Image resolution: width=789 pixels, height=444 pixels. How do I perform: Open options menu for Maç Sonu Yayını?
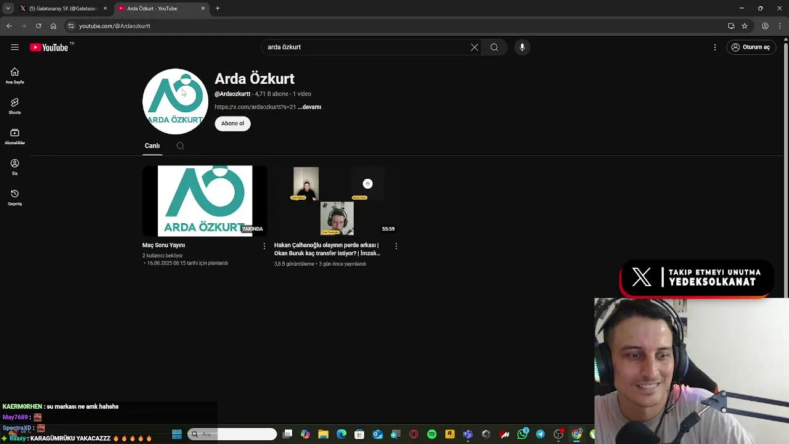(x=264, y=246)
